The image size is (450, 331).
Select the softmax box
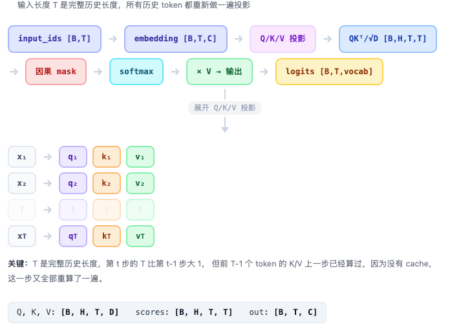pos(136,72)
